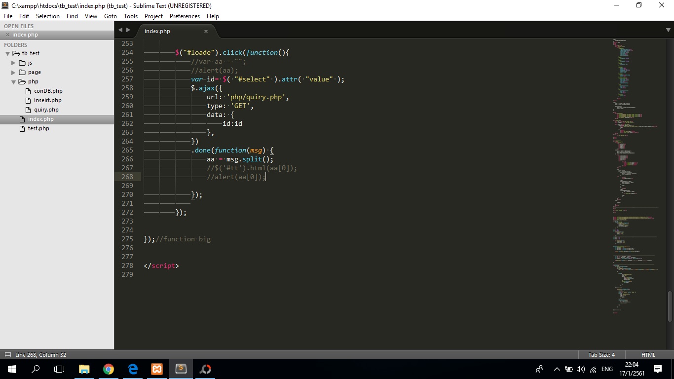Viewport: 674px width, 379px height.
Task: Switch the ENG input language
Action: point(607,369)
